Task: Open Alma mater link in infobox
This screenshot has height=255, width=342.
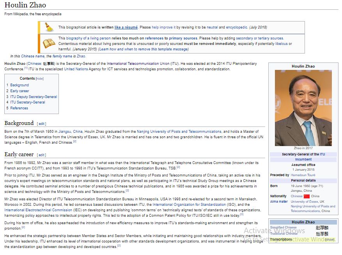Action: (x=279, y=202)
